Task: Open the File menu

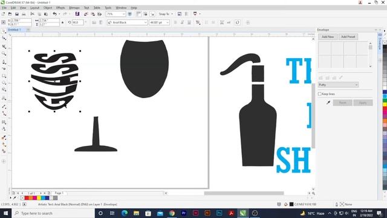Action: [x=4, y=8]
